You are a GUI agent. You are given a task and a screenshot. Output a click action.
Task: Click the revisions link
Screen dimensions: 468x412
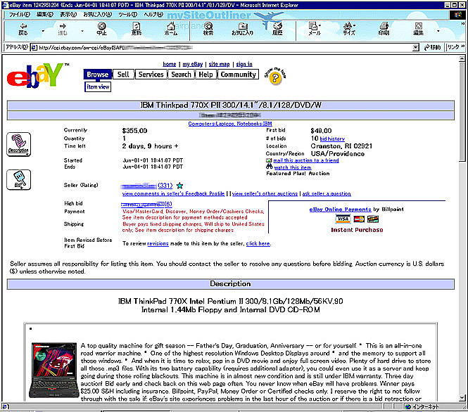[158, 243]
